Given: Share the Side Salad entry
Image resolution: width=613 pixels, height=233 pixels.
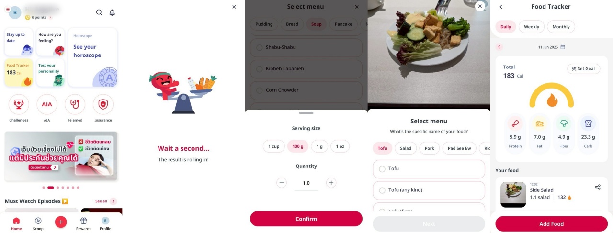Looking at the screenshot, I should click(598, 187).
